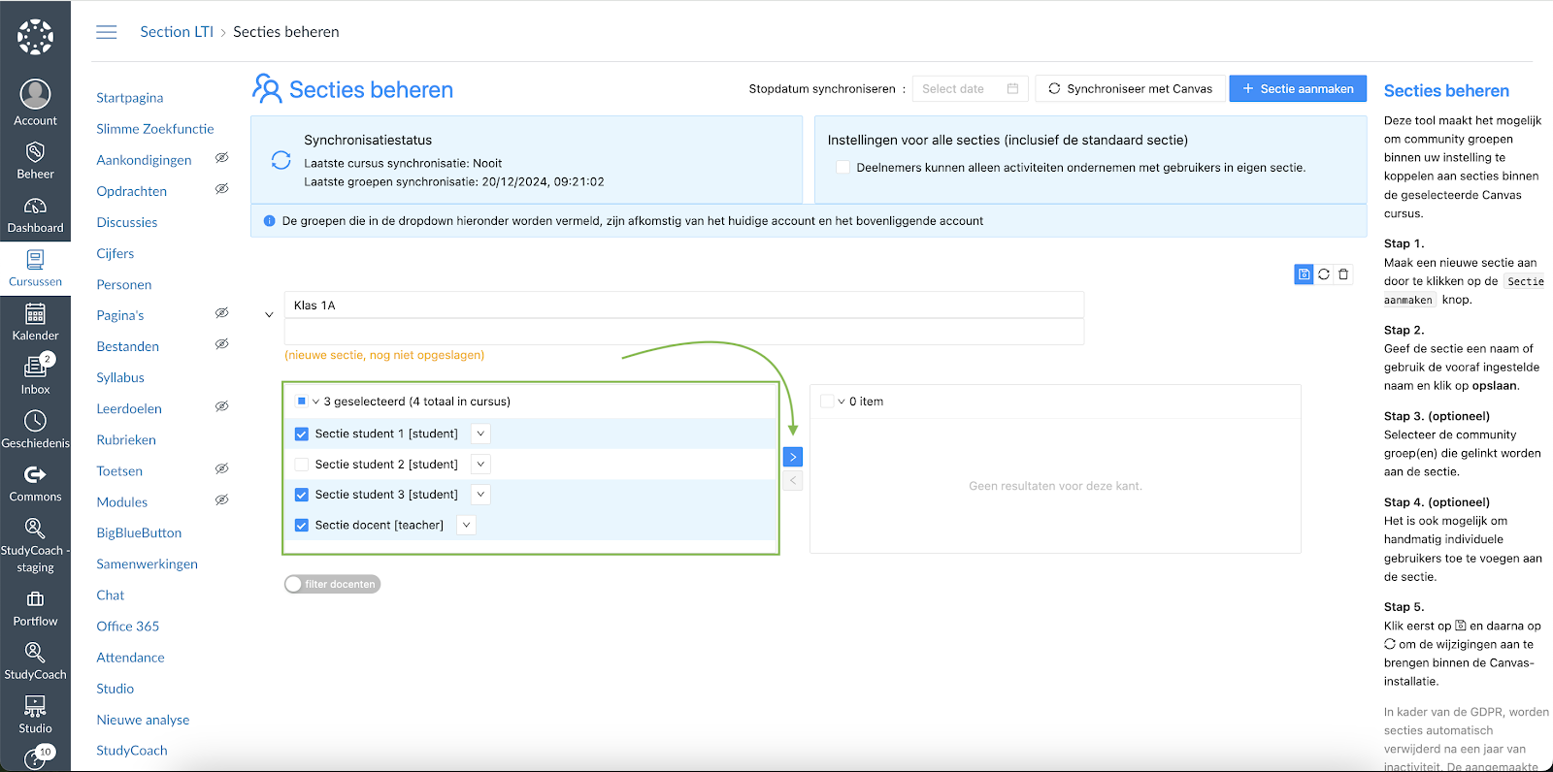
Task: Open Nieuwe analyse course link
Action: (143, 720)
